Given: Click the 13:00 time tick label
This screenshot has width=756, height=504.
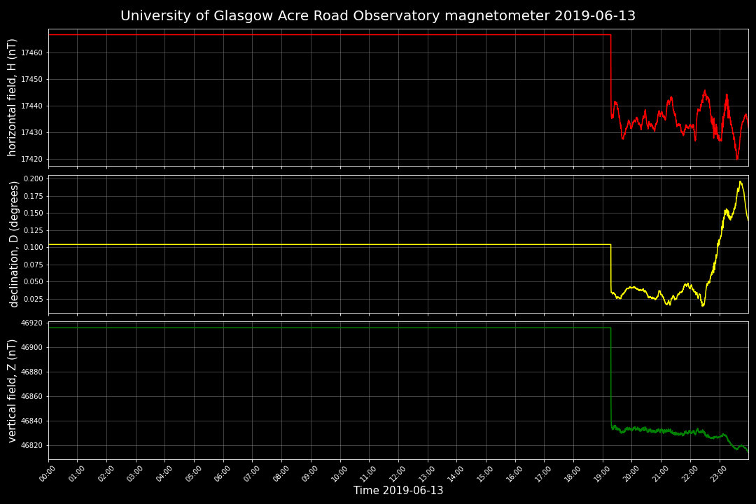Looking at the screenshot, I should click(x=426, y=474).
